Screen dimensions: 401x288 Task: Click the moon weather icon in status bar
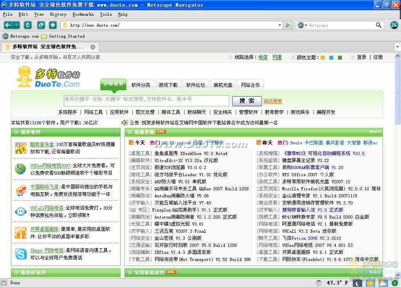pyautogui.click(x=358, y=283)
